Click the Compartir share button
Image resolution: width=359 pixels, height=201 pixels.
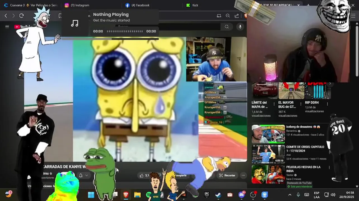[x=181, y=175]
